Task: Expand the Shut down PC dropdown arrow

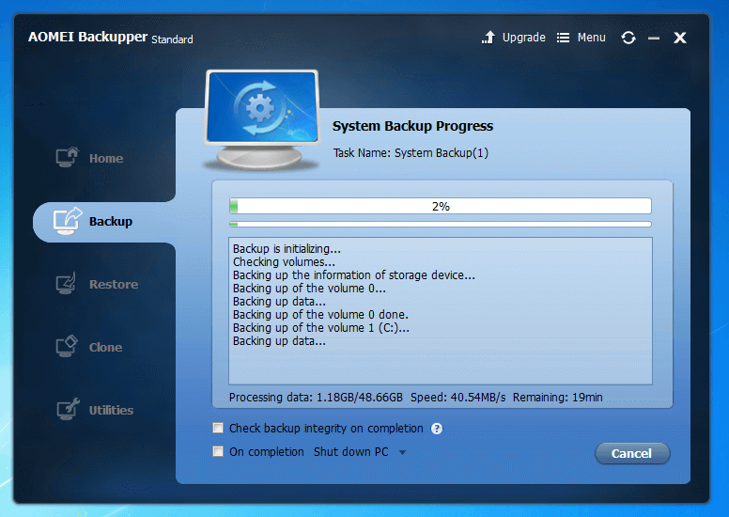Action: [402, 452]
